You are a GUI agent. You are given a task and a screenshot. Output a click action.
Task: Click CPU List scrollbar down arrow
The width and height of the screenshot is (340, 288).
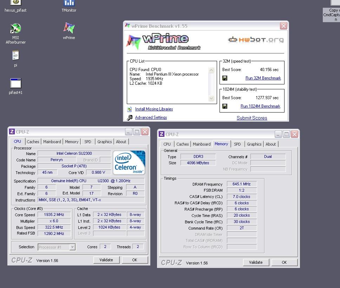211,98
